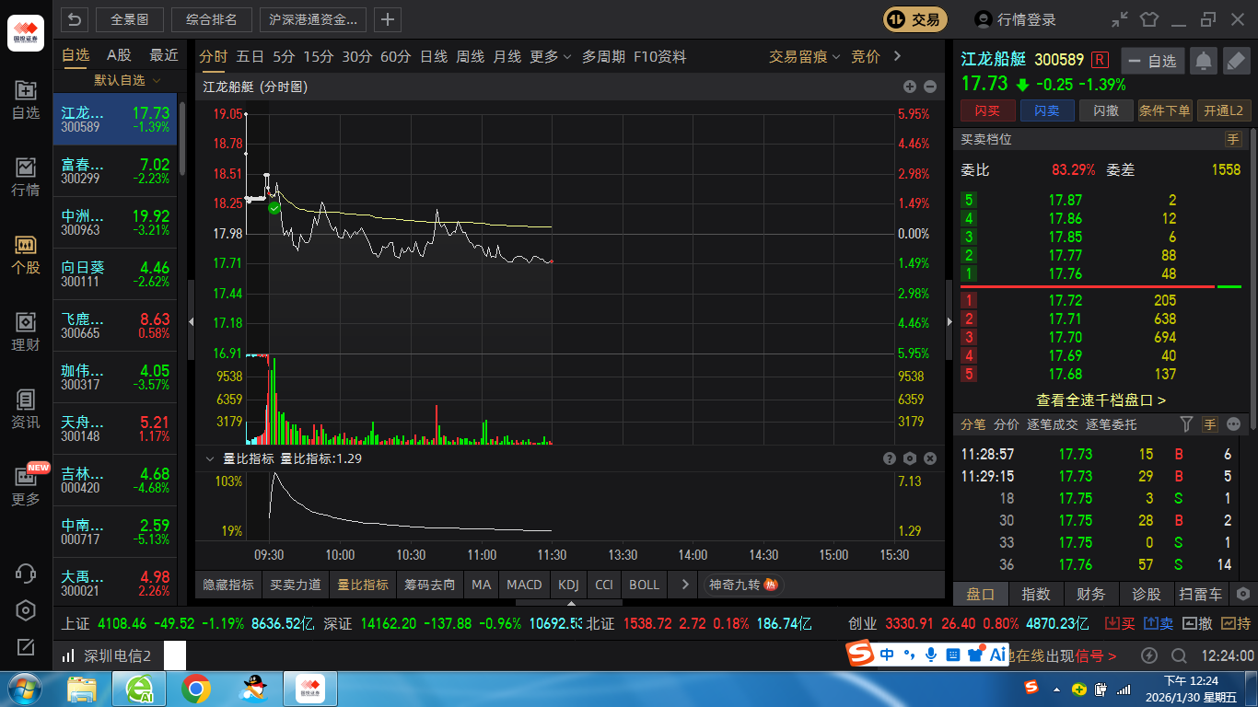This screenshot has width=1258, height=707.
Task: Toggle 隐藏指标 below the chart
Action: click(x=228, y=585)
